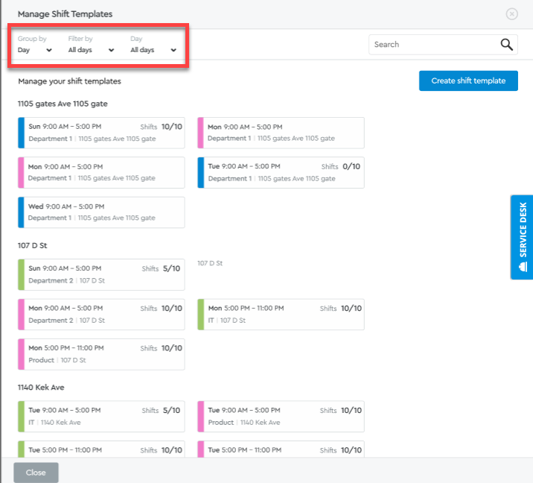Click the 10/10 shifts count on Sun Department 1 card

click(x=172, y=127)
